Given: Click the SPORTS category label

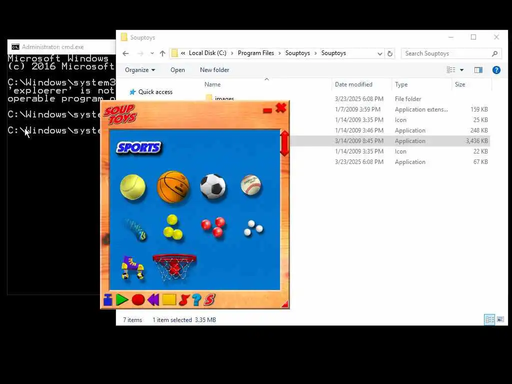Looking at the screenshot, I should coord(139,147).
